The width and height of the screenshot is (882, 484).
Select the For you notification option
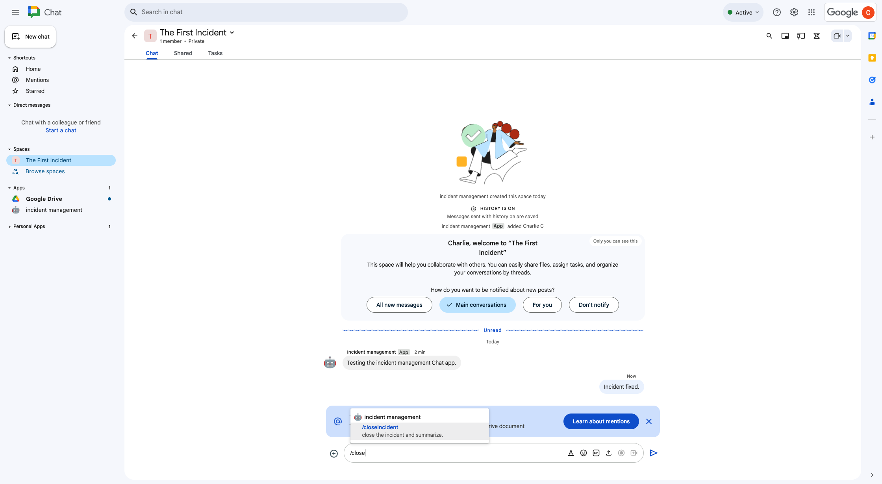tap(542, 305)
